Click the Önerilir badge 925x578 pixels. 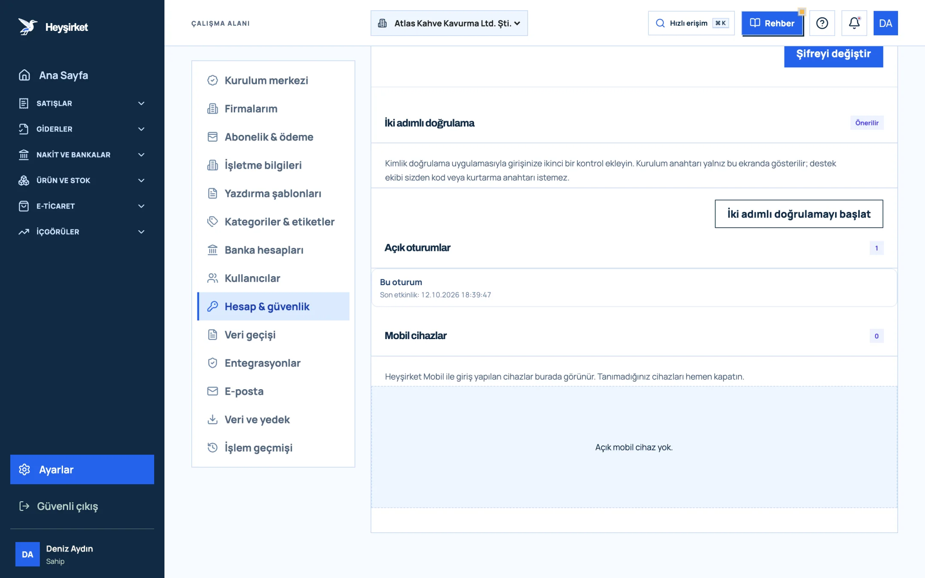coord(867,123)
